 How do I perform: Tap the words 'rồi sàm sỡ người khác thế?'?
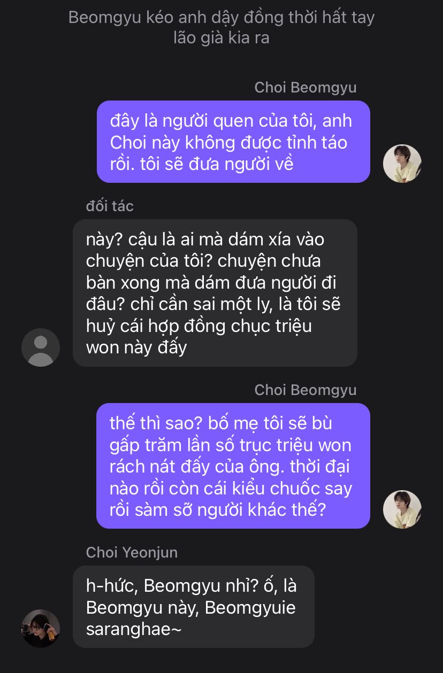pyautogui.click(x=217, y=510)
